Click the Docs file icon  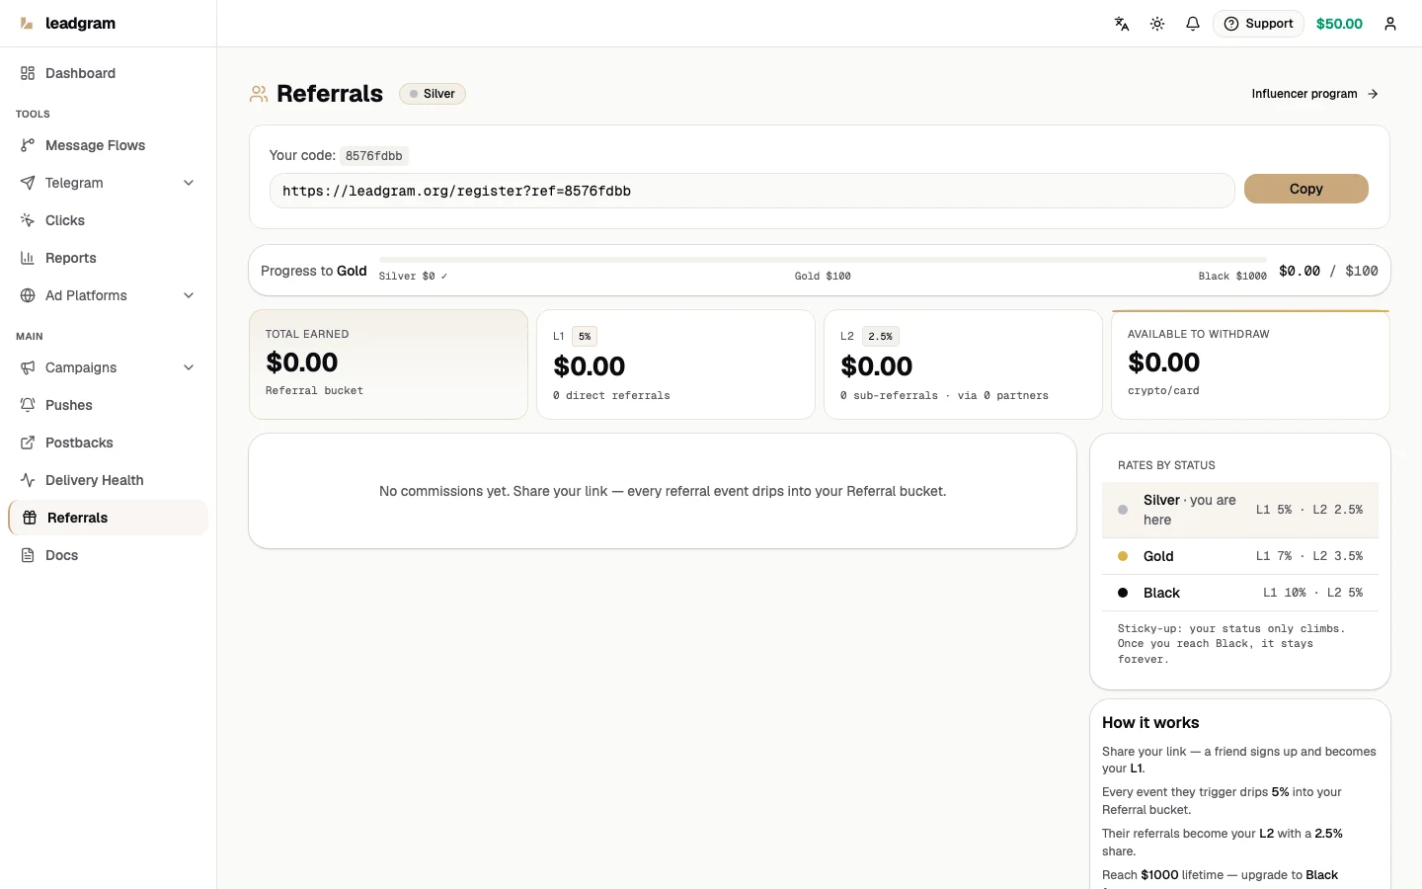(28, 555)
